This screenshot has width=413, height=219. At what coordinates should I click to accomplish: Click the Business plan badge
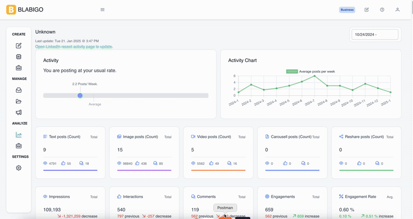pyautogui.click(x=347, y=10)
